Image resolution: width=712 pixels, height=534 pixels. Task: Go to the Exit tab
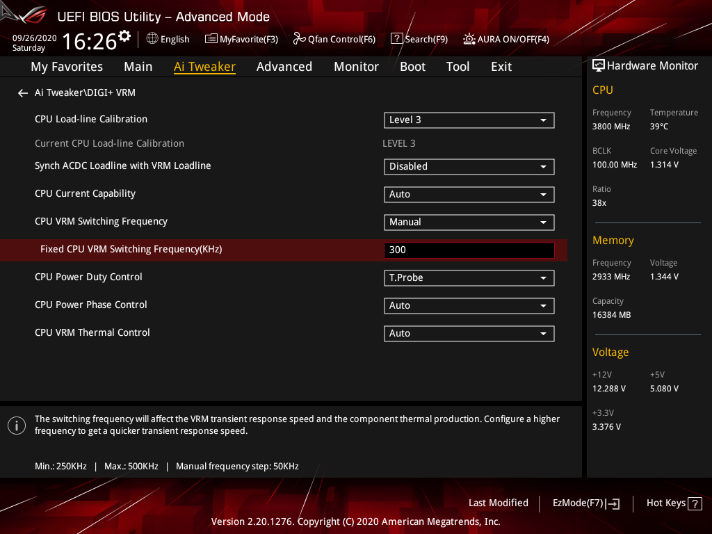[501, 67]
